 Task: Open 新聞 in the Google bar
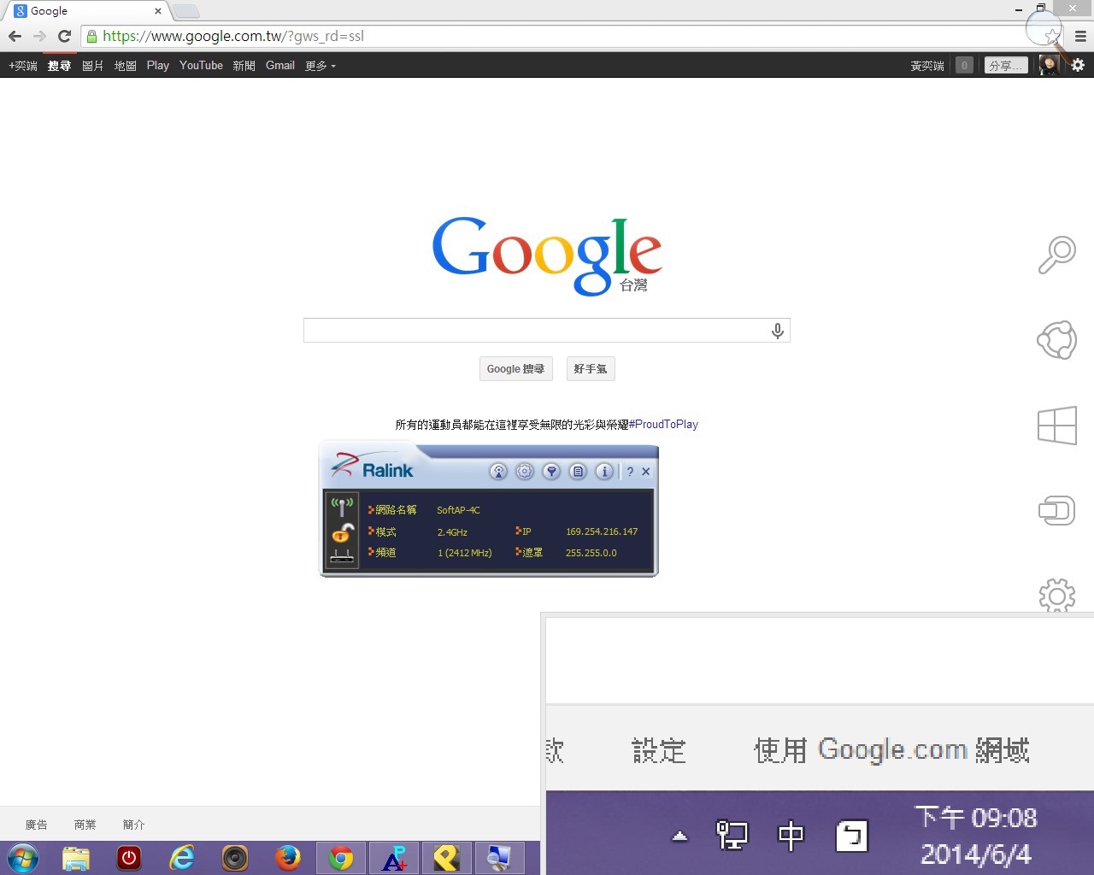click(244, 66)
